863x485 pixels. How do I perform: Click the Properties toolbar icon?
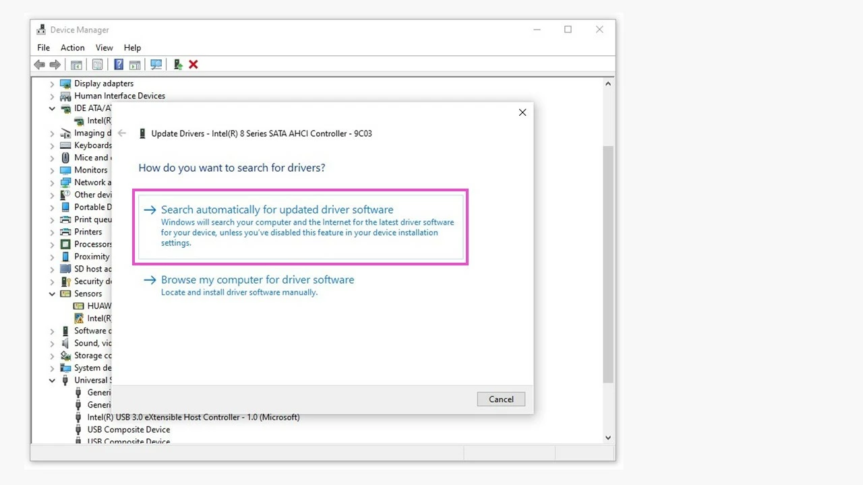point(98,65)
